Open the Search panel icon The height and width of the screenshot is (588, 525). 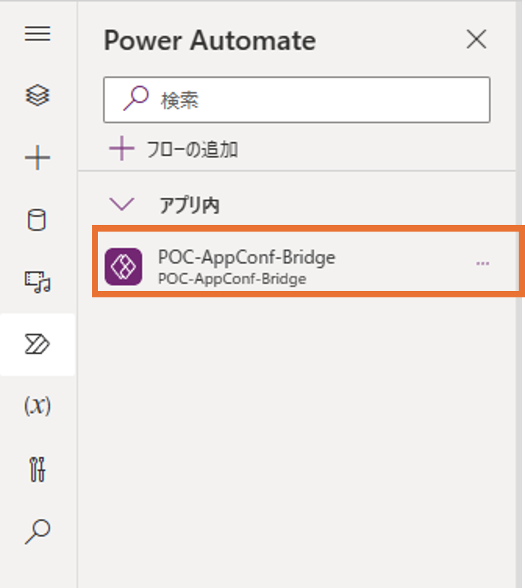point(38,531)
